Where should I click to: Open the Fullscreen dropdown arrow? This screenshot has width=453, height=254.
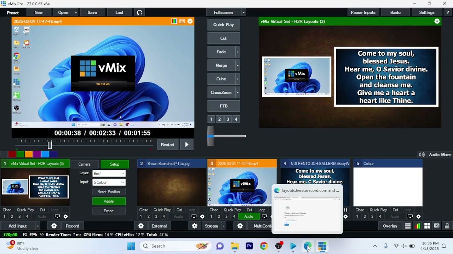coord(243,12)
